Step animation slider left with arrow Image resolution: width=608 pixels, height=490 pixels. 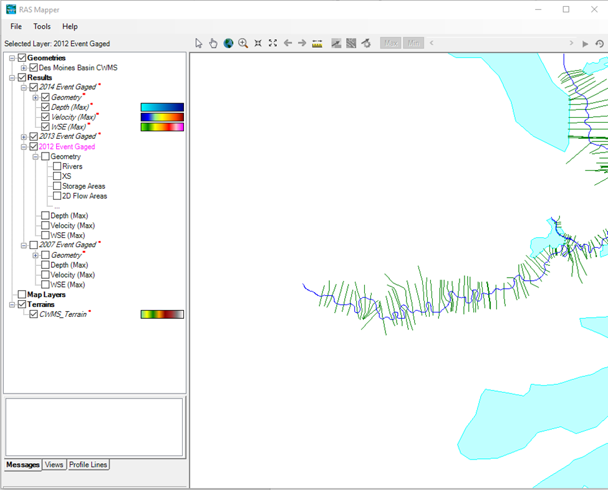(432, 43)
